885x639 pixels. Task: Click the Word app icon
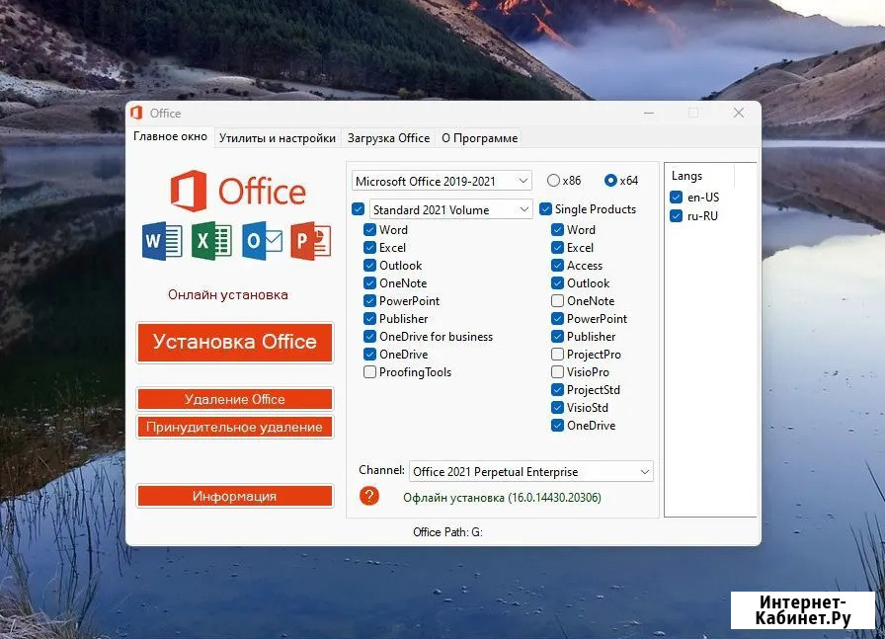click(x=162, y=241)
